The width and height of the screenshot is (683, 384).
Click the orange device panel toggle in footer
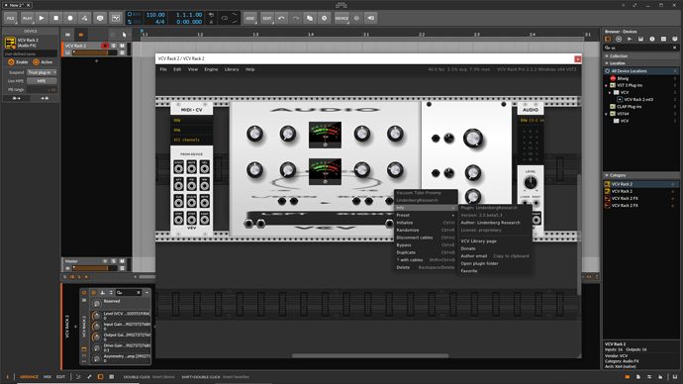point(100,377)
